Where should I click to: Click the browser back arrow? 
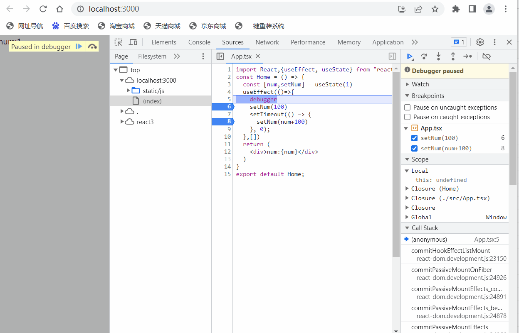tap(10, 9)
